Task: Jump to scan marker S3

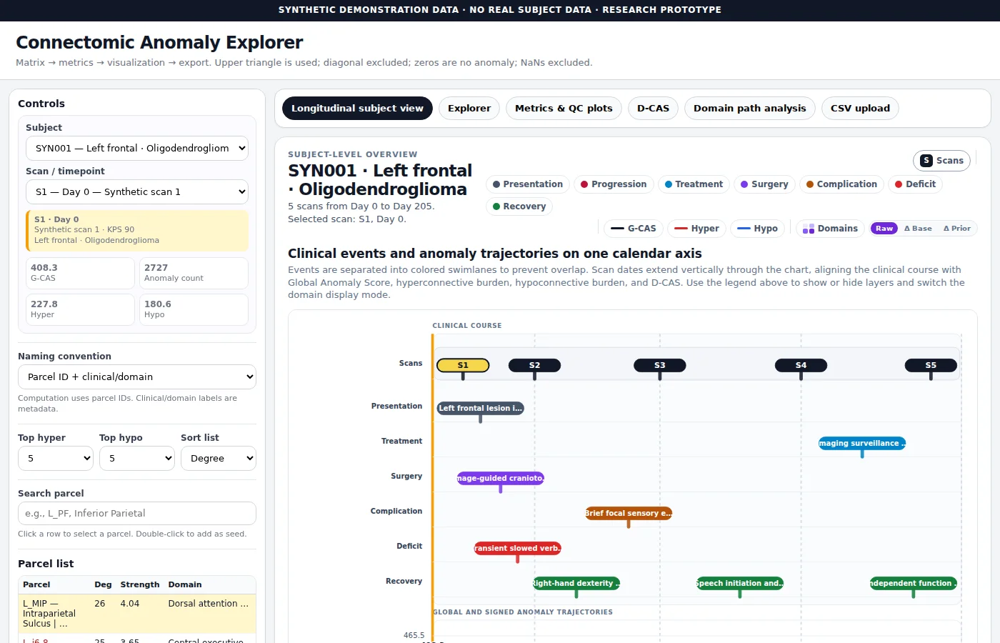Action: [660, 365]
